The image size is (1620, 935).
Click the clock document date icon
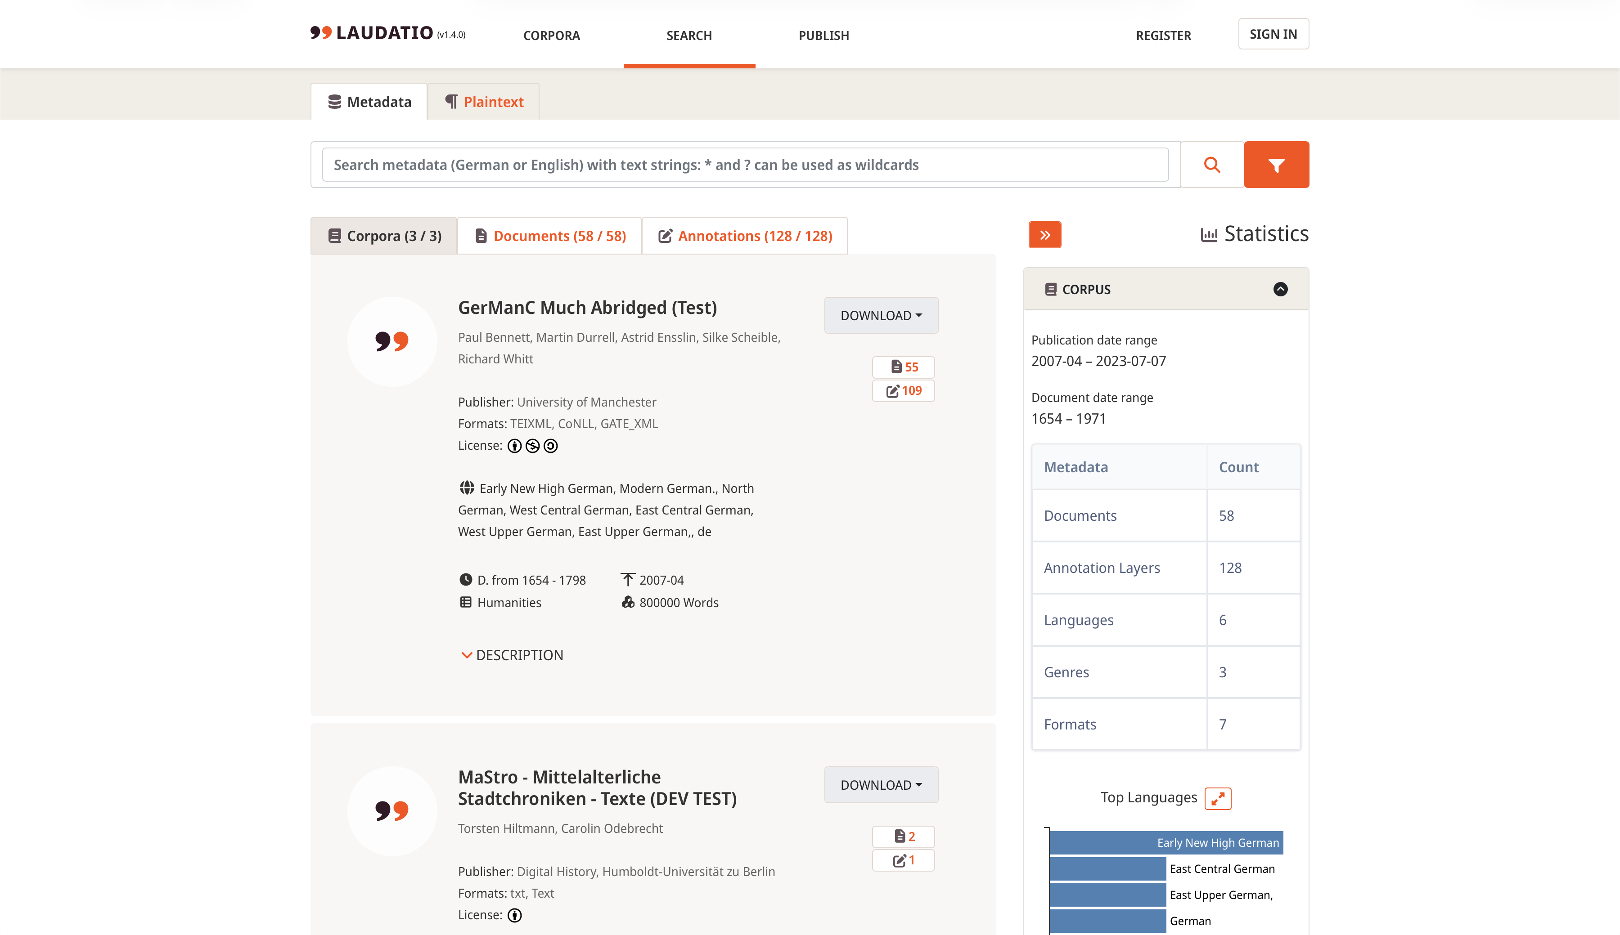(x=466, y=579)
